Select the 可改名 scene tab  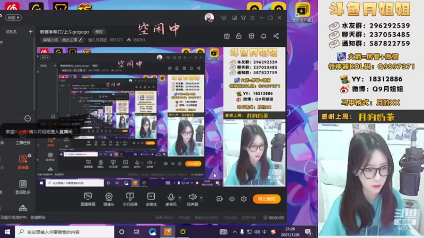pyautogui.click(x=11, y=32)
